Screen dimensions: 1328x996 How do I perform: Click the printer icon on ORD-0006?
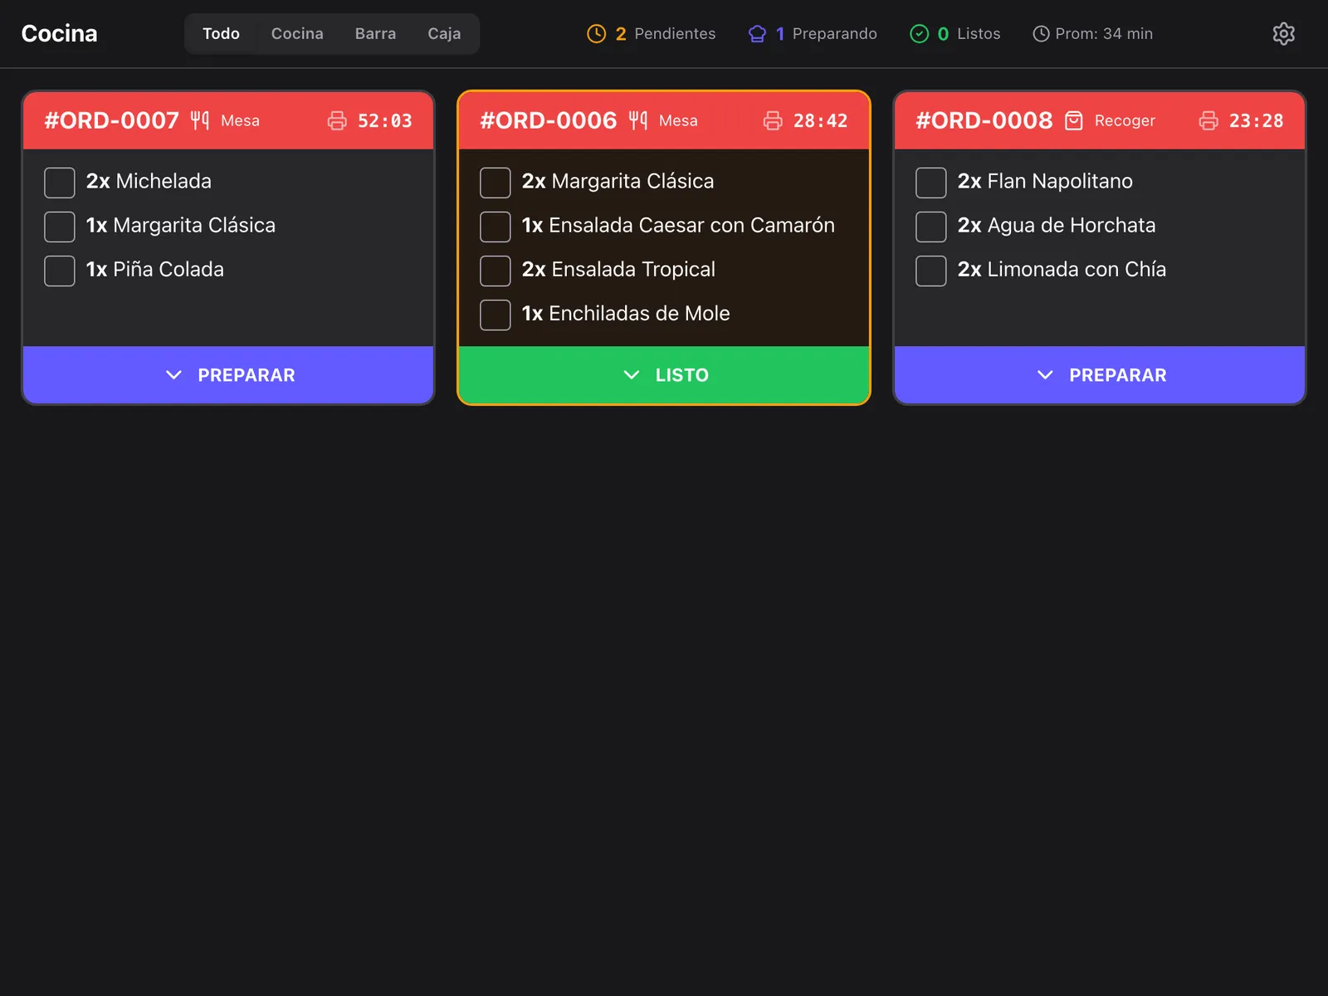coord(773,120)
